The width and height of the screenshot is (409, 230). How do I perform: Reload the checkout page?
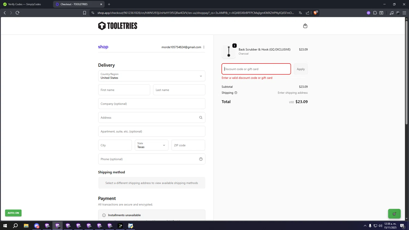17,13
